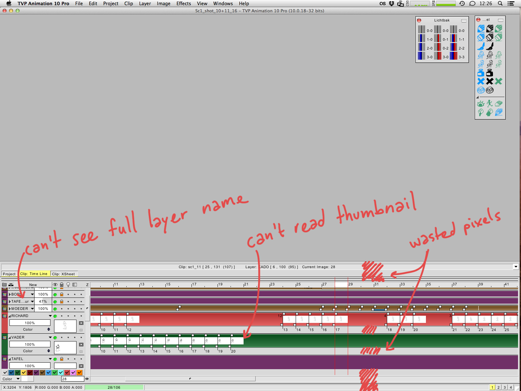Unlock the TAFE...ur layer
Image resolution: width=521 pixels, height=391 pixels.
pos(62,302)
